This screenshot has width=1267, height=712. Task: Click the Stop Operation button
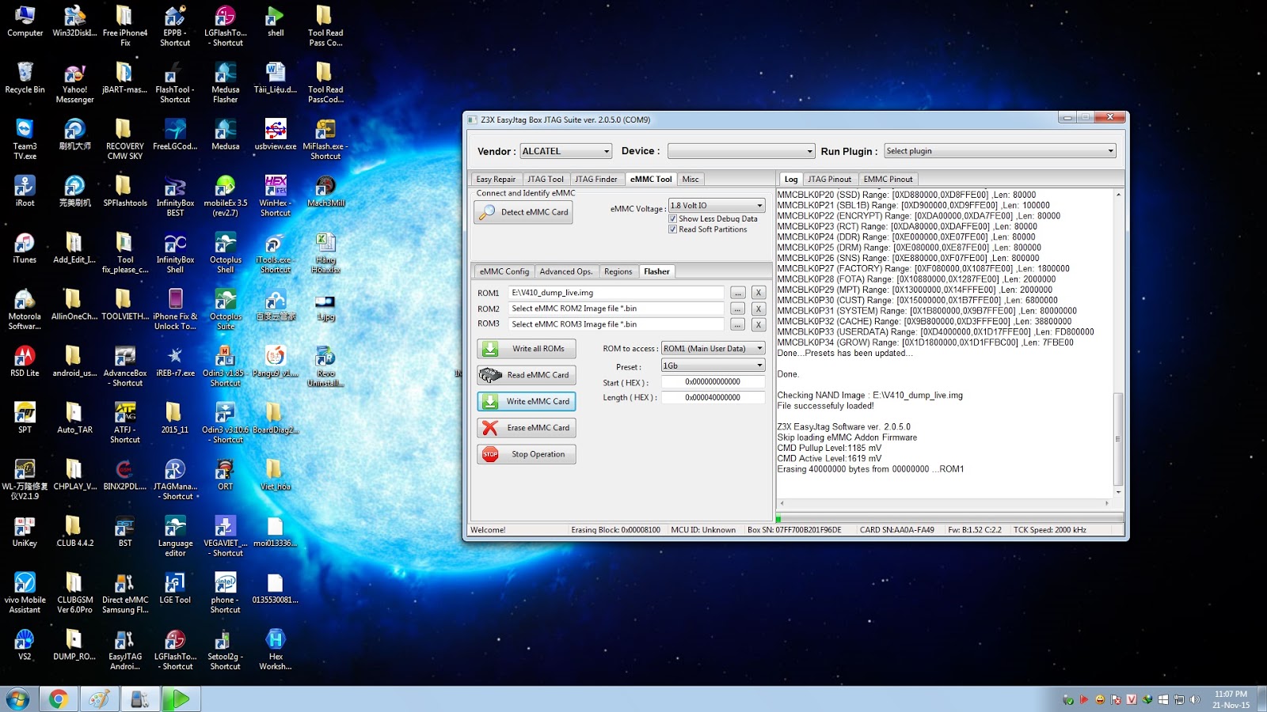527,454
